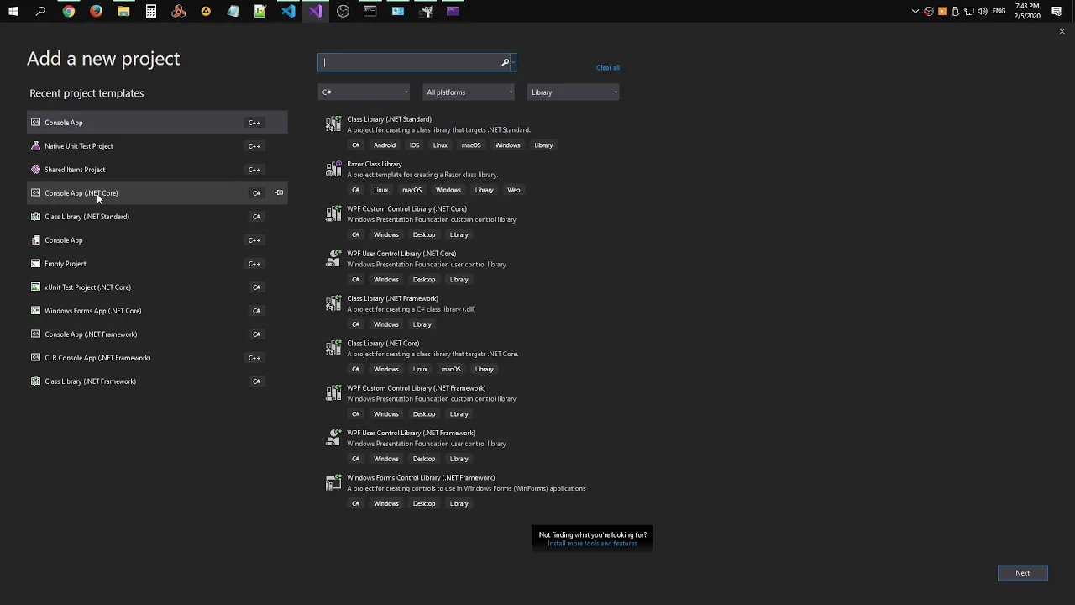Open the volume control in system tray
1075x605 pixels.
pos(983,11)
